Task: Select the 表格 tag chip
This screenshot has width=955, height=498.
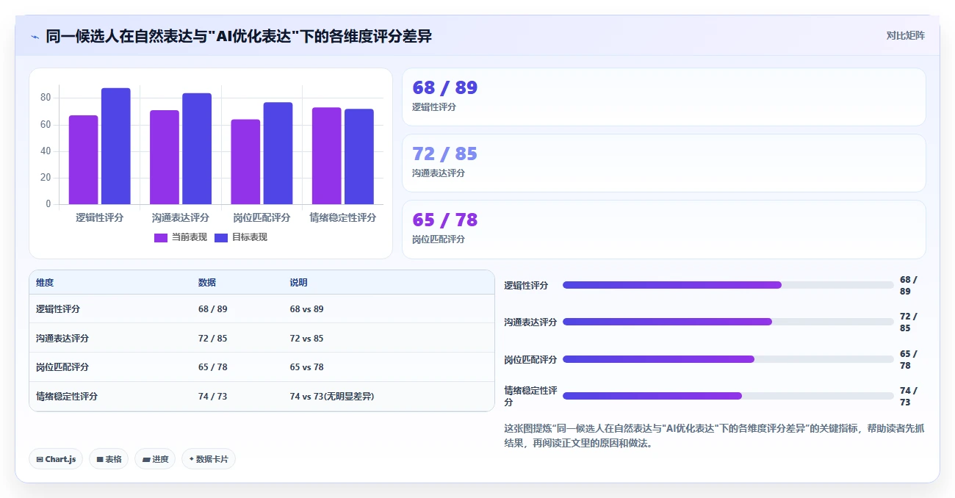Action: (109, 459)
